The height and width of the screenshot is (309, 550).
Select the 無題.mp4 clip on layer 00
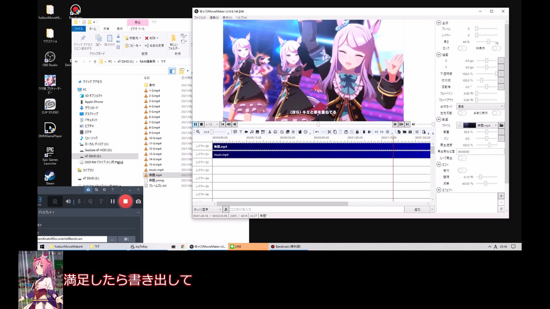(321, 146)
